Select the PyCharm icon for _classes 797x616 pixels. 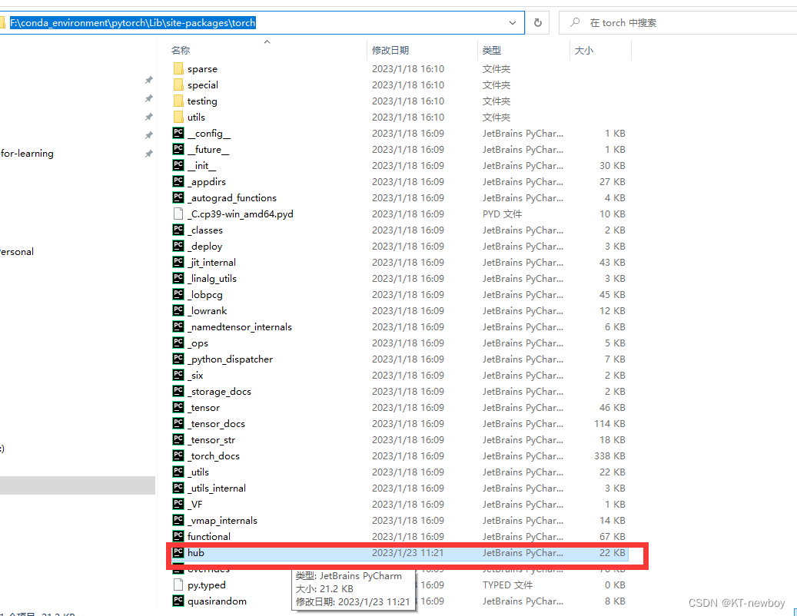[x=178, y=230]
